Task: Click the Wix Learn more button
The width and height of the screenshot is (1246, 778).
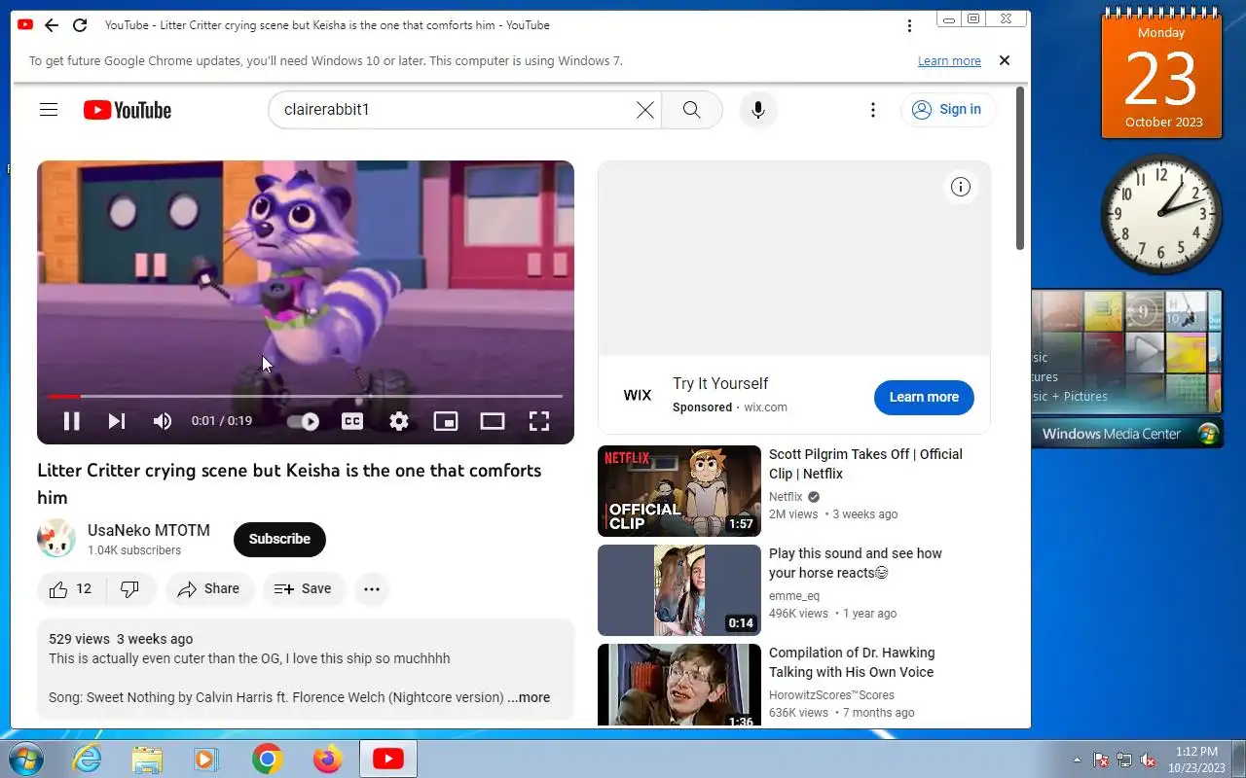Action: click(924, 397)
